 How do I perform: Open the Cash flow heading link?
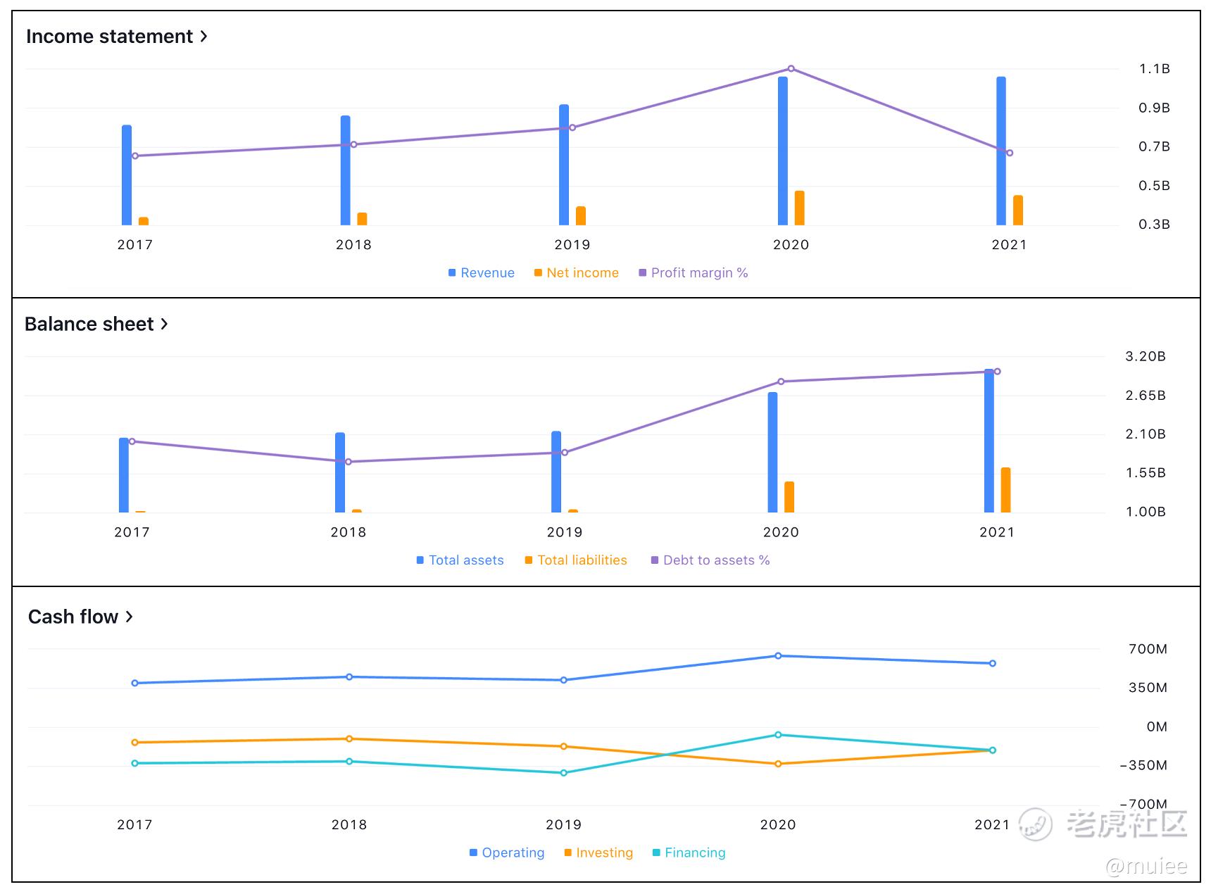[x=80, y=617]
